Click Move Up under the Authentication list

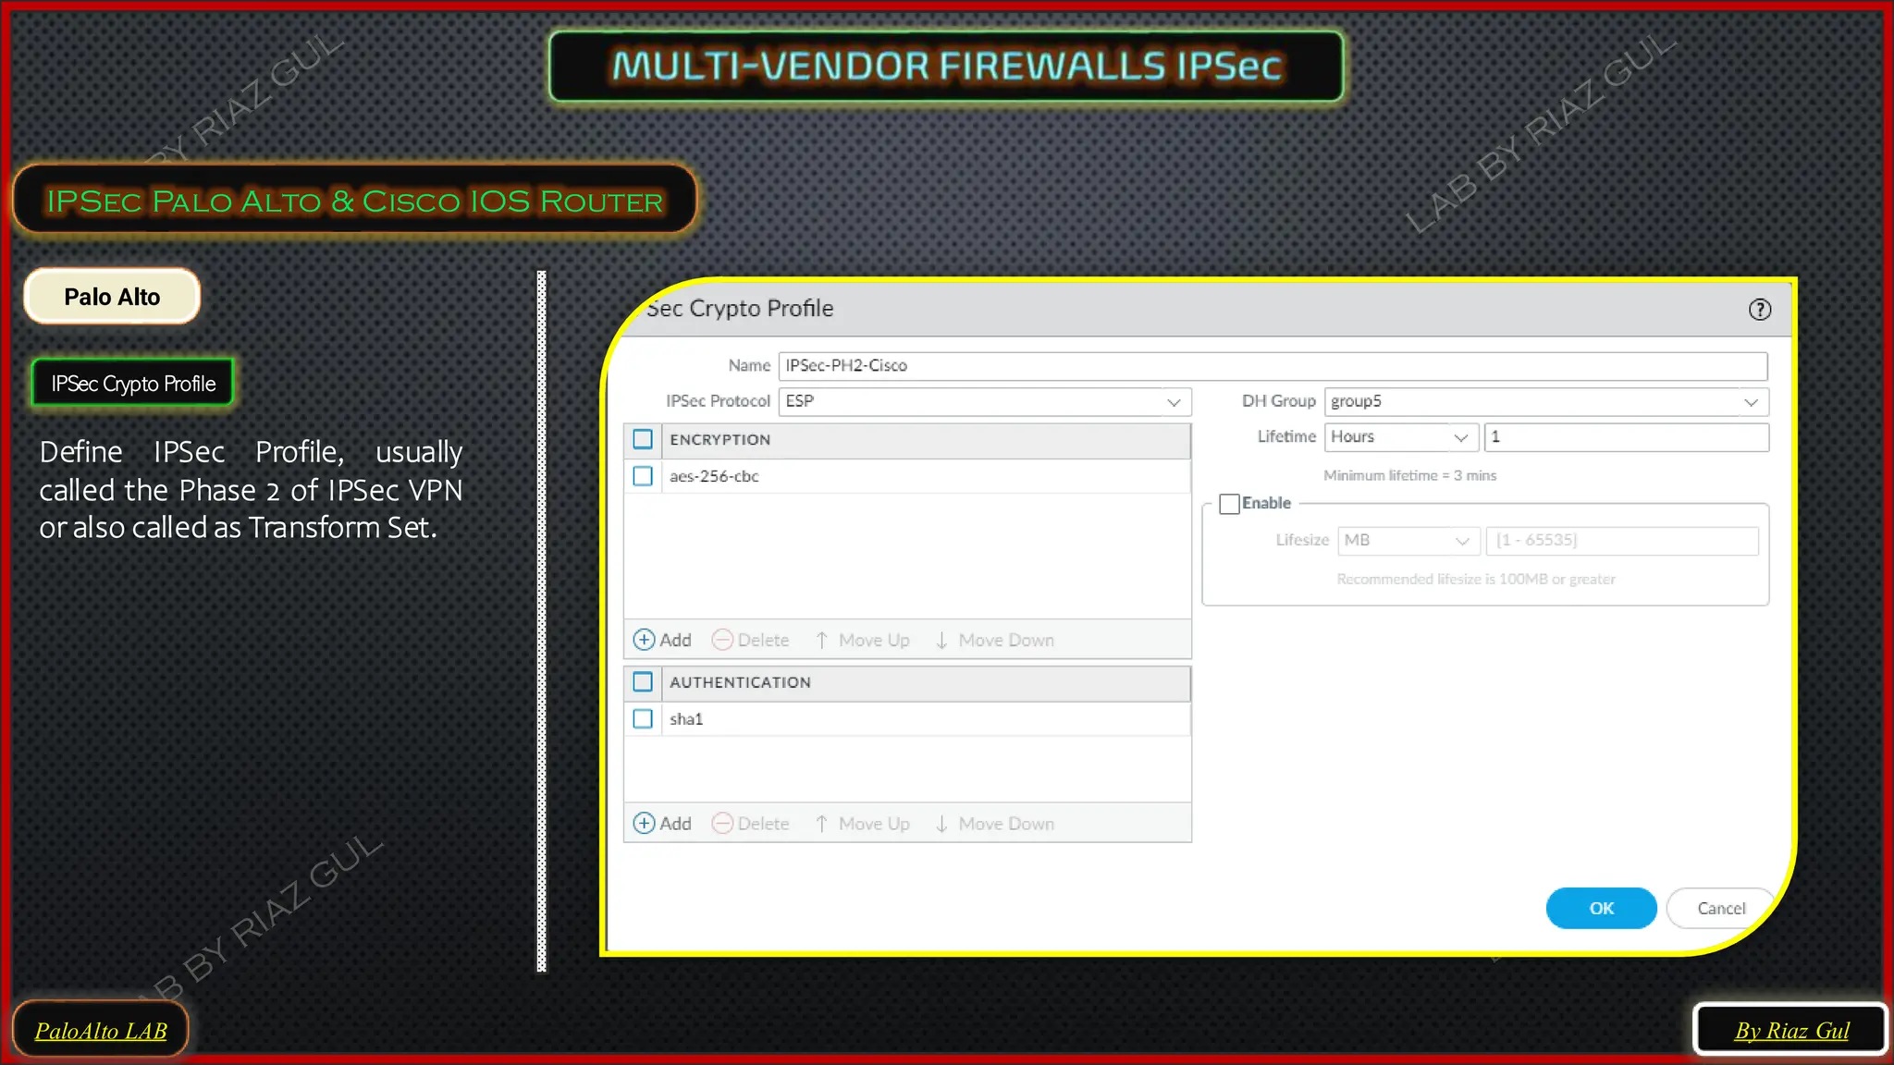(x=862, y=824)
